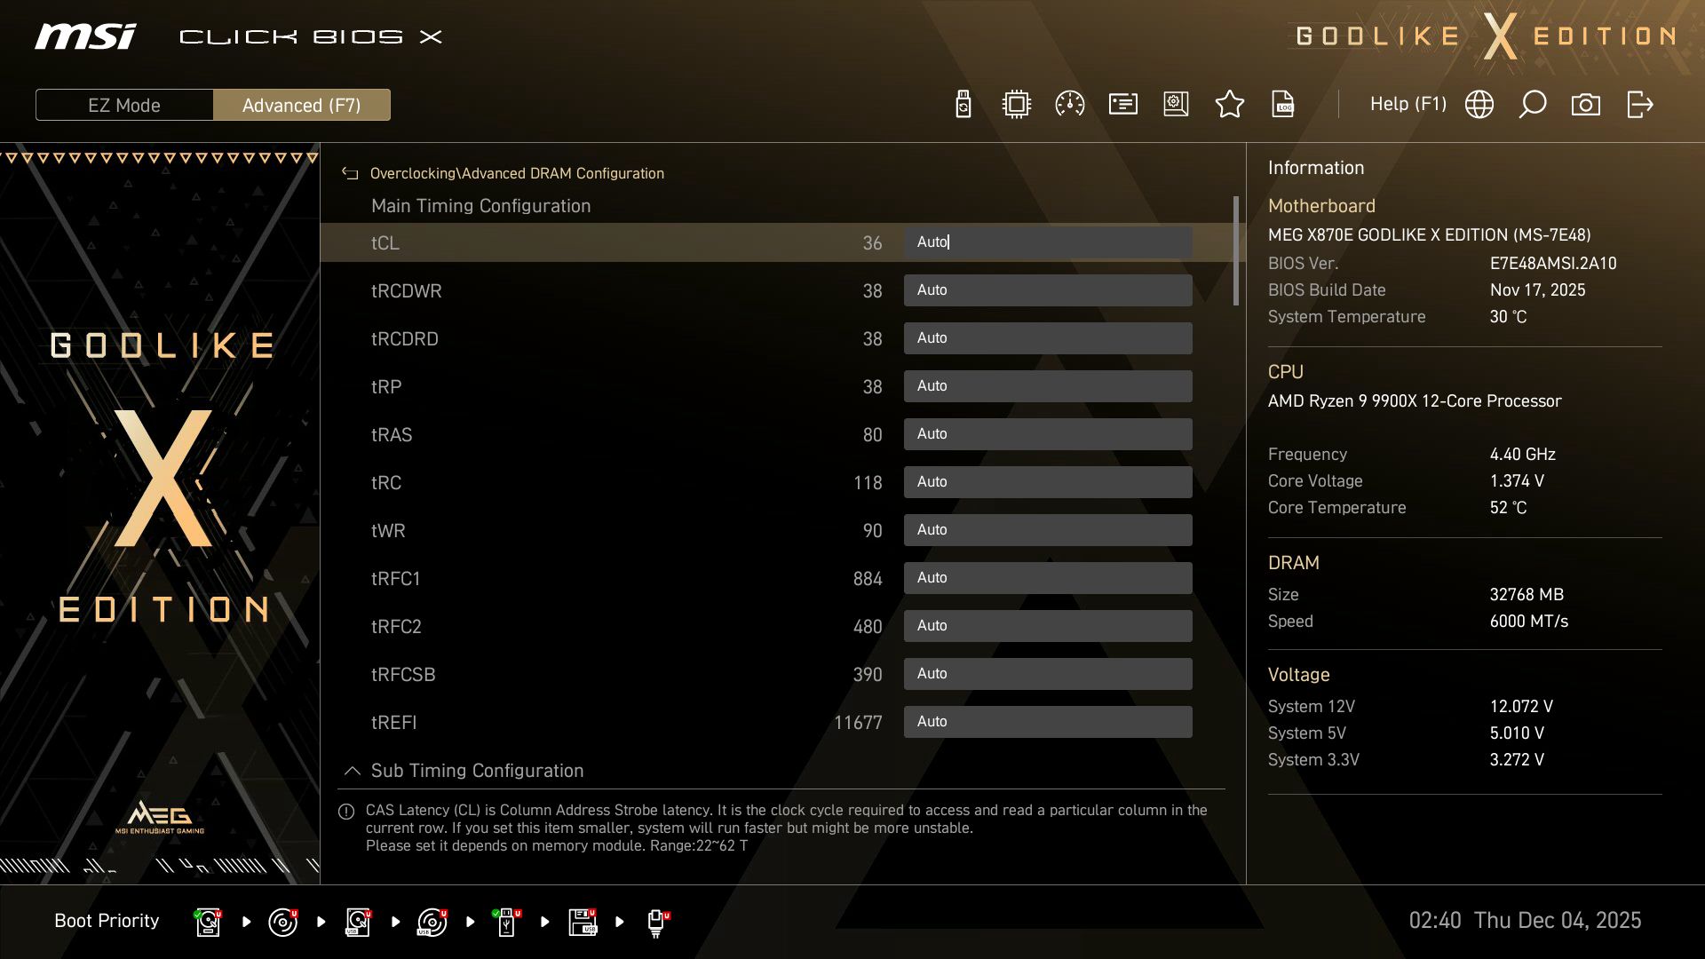Open the Favorites star icon
The image size is (1705, 959).
1229,104
